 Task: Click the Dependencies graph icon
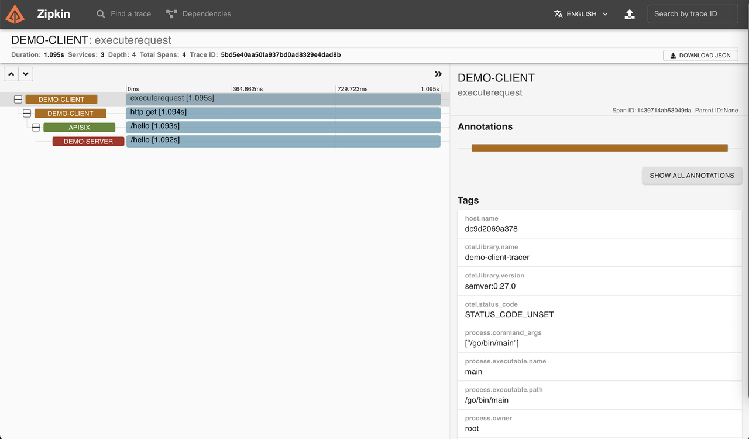[x=171, y=14]
